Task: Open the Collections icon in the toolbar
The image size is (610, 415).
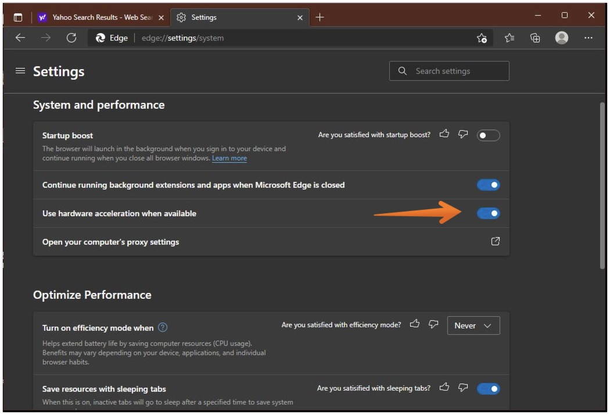Action: [534, 38]
